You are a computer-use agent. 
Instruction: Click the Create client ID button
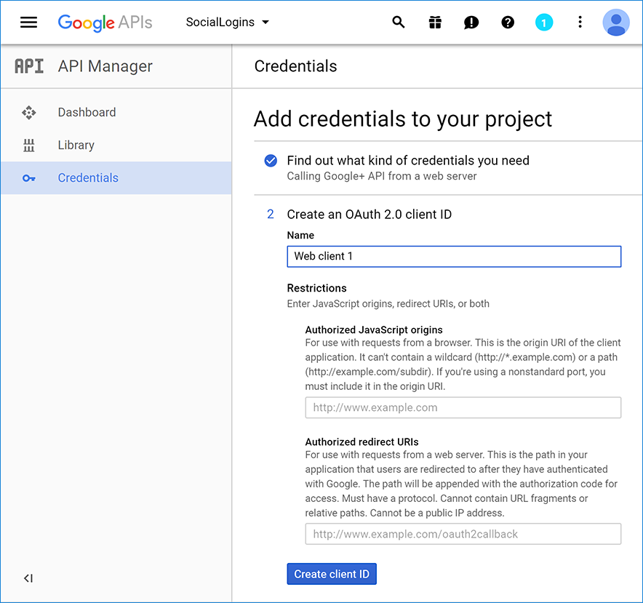(x=332, y=574)
